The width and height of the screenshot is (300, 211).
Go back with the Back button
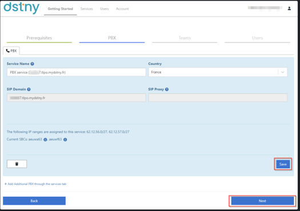click(x=34, y=201)
